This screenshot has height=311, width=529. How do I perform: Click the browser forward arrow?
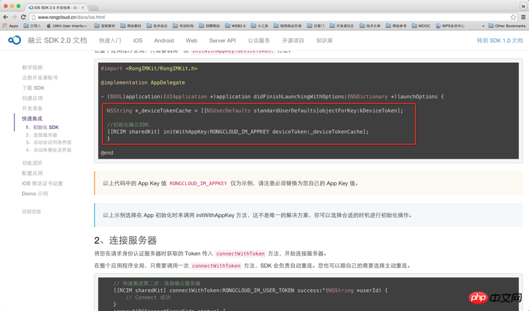tap(14, 17)
